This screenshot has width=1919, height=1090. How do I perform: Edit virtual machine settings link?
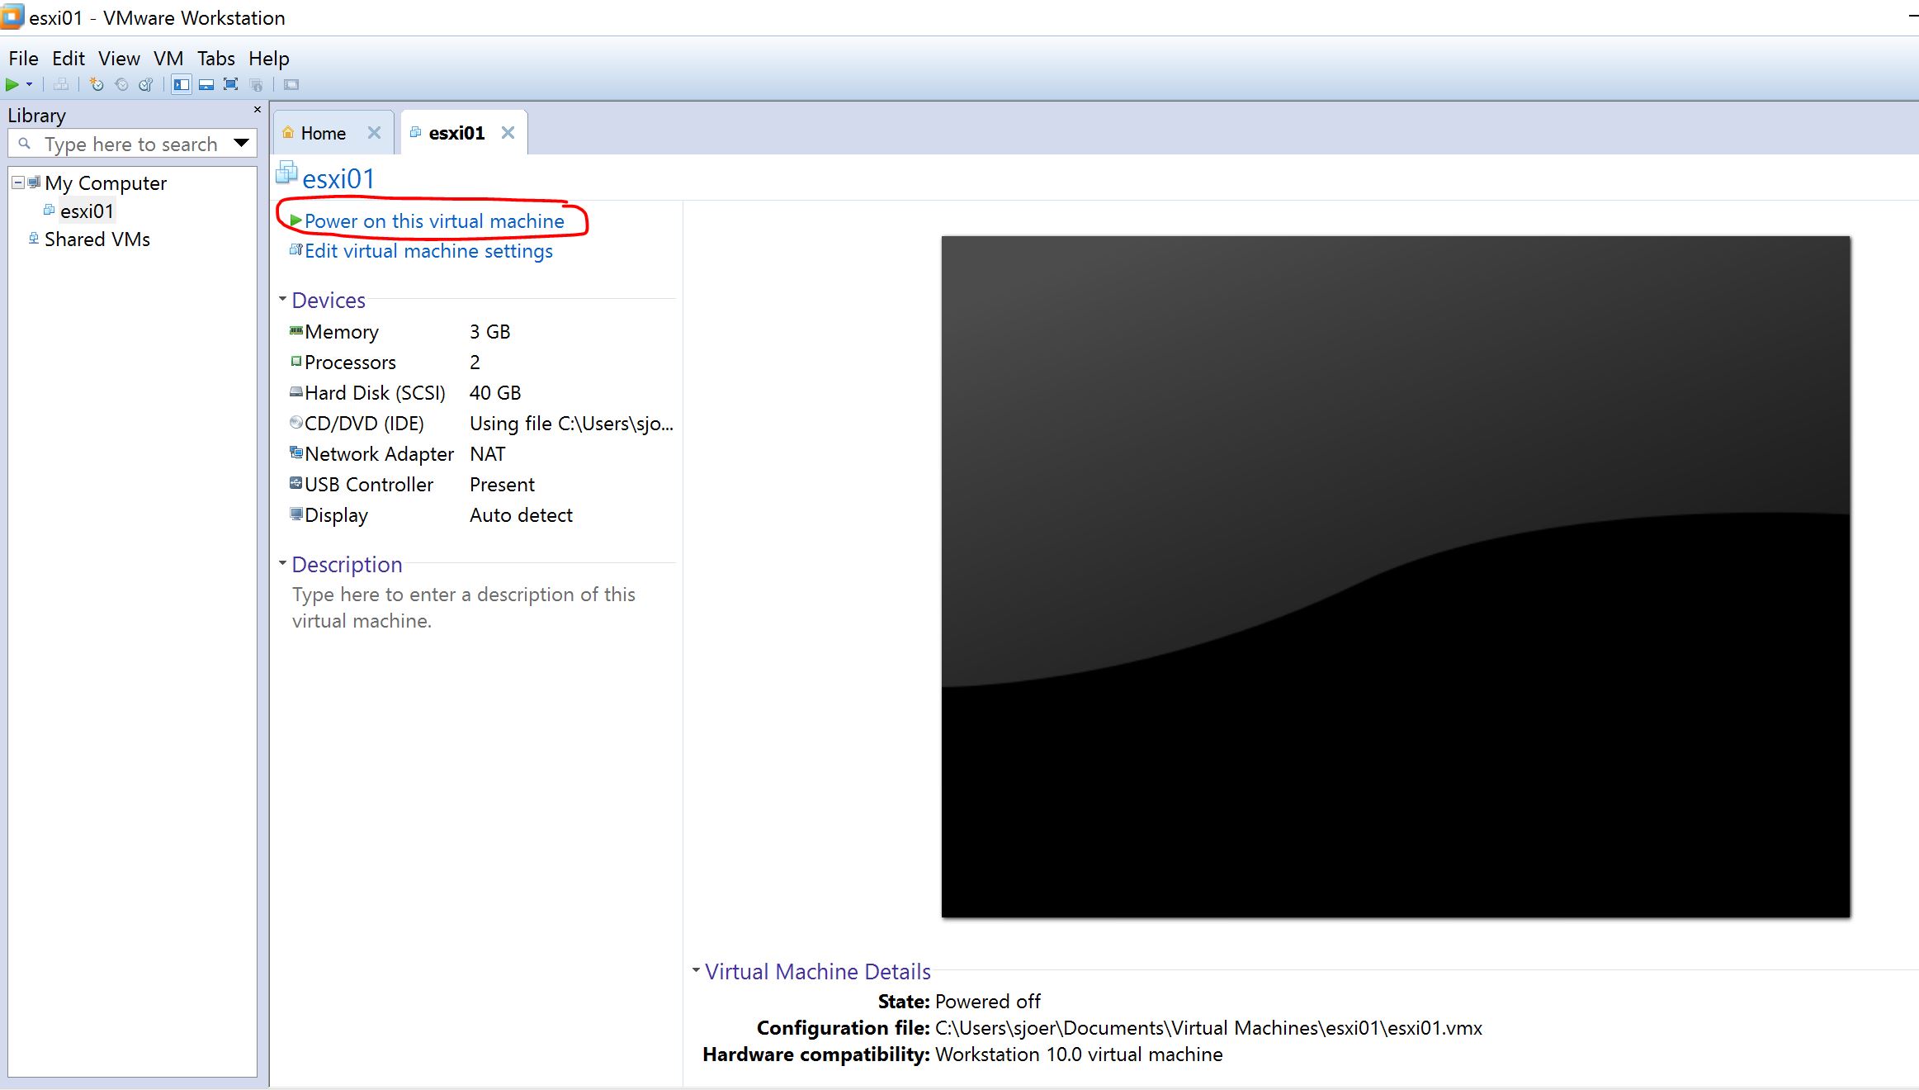pyautogui.click(x=428, y=251)
